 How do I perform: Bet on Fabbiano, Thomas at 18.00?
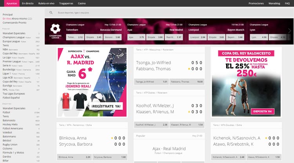pos(187,81)
